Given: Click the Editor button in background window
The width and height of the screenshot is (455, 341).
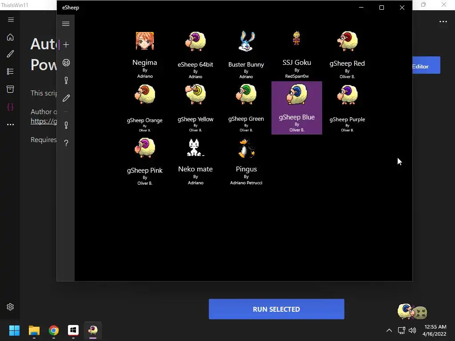Looking at the screenshot, I should tap(426, 65).
